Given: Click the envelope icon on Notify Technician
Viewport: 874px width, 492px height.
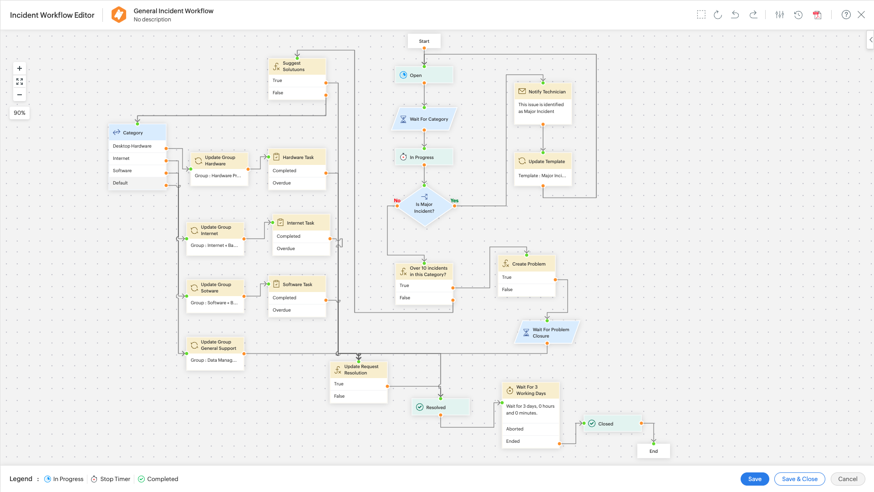Looking at the screenshot, I should click(x=522, y=91).
